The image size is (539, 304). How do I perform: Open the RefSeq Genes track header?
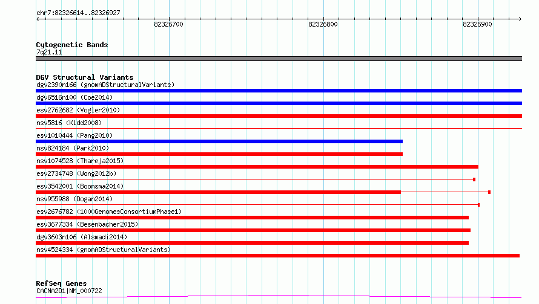[61, 283]
